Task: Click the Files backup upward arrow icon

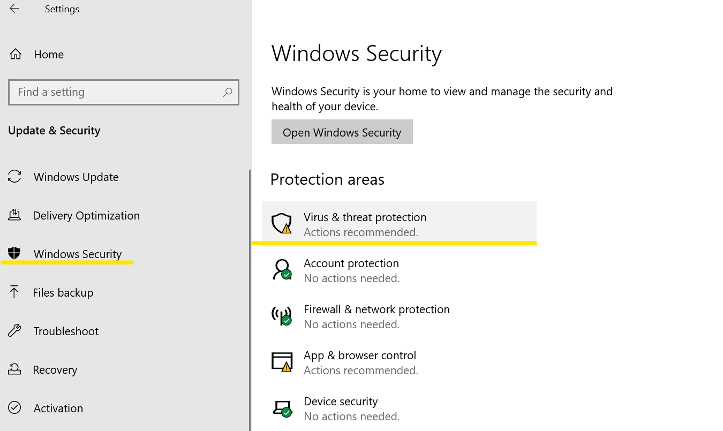Action: pos(14,292)
